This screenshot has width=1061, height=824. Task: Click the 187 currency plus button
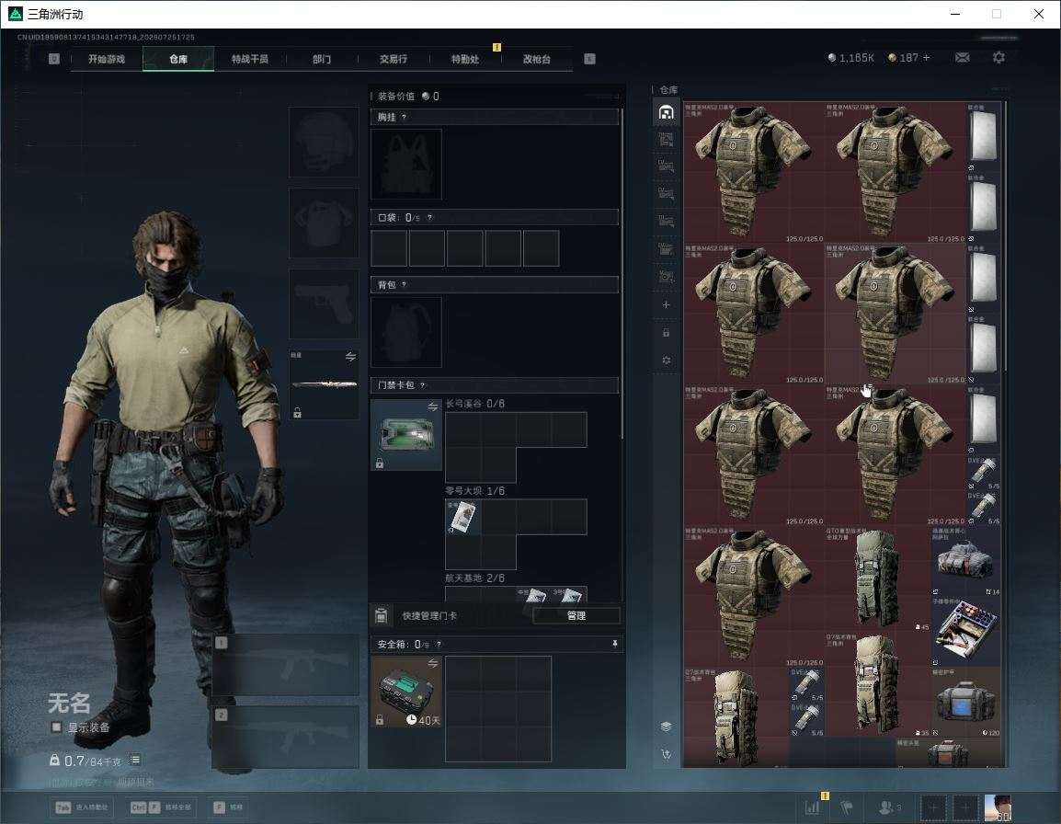pos(927,58)
